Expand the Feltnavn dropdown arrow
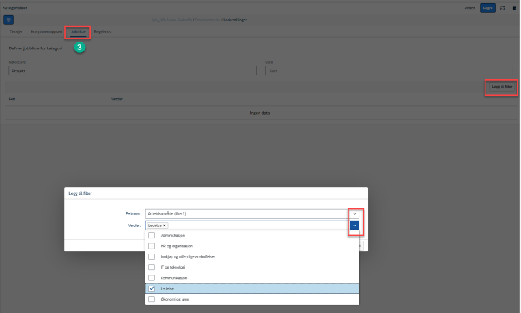Viewport: 521px width, 313px height. [354, 213]
